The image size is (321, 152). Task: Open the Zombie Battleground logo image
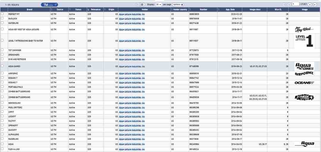pyautogui.click(x=304, y=97)
